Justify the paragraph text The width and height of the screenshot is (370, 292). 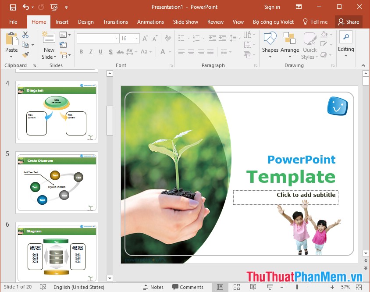(210, 51)
